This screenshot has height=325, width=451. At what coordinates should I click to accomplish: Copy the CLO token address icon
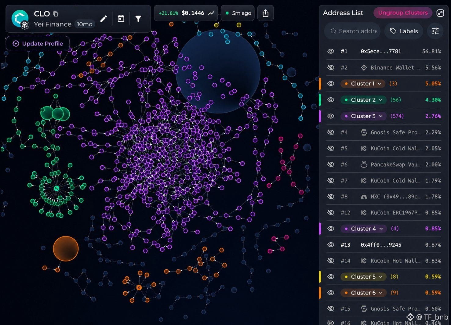[x=55, y=14]
